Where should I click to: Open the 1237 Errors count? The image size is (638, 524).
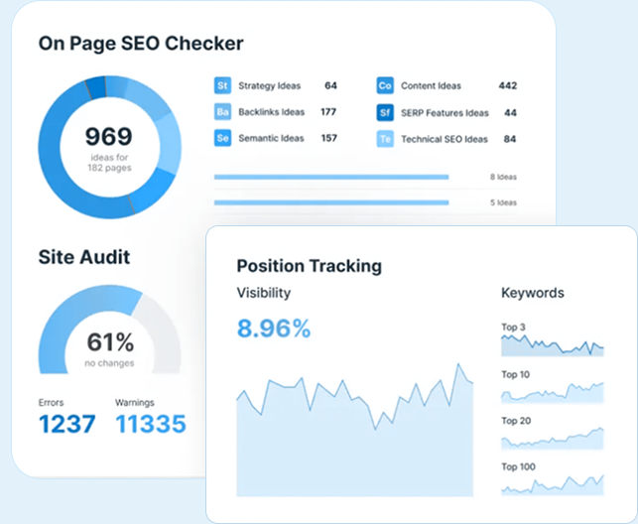coord(67,425)
